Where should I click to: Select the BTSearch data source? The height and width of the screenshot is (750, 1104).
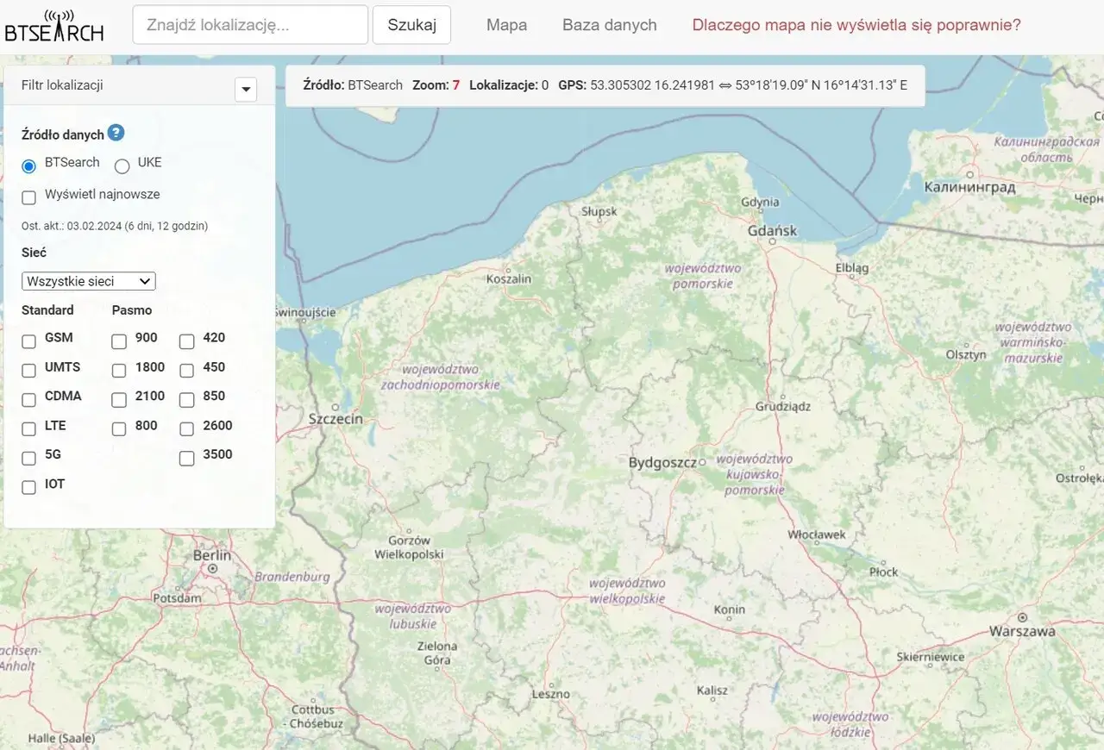(28, 166)
